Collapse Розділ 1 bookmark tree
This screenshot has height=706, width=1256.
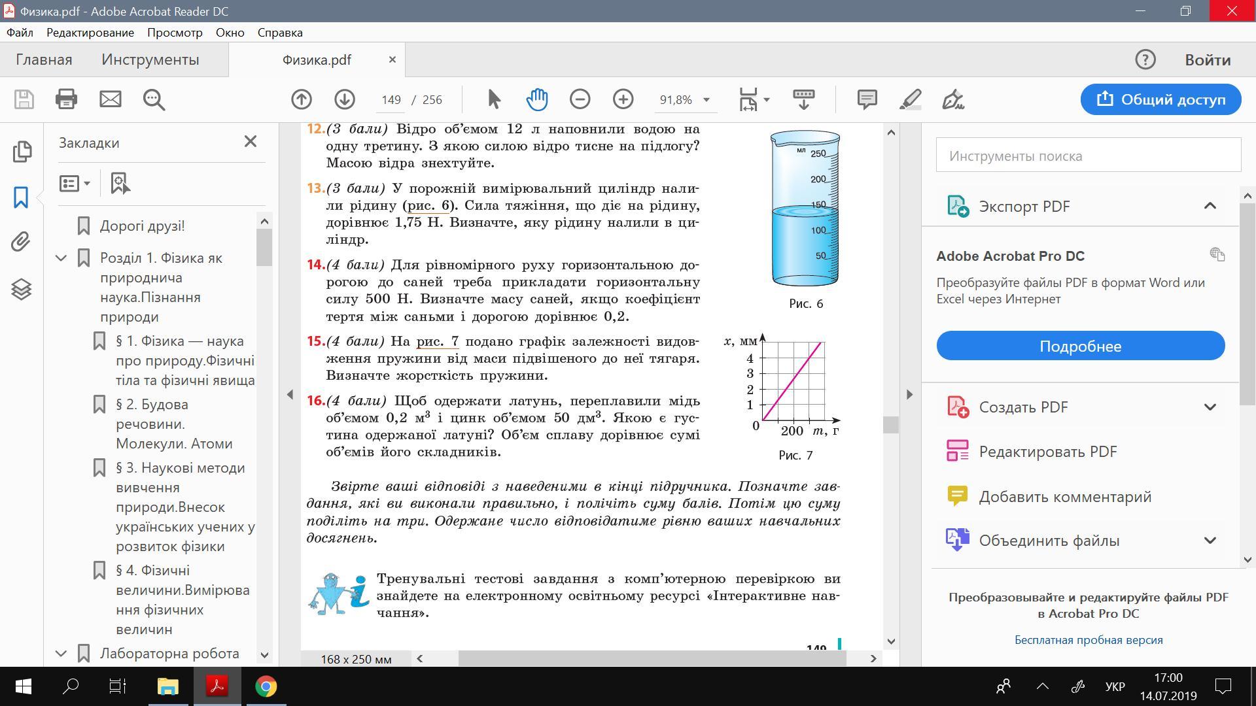(61, 258)
